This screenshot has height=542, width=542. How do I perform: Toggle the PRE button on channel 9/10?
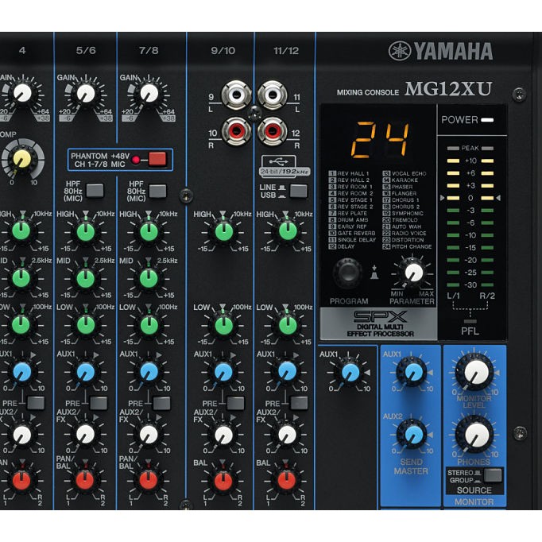pos(236,403)
